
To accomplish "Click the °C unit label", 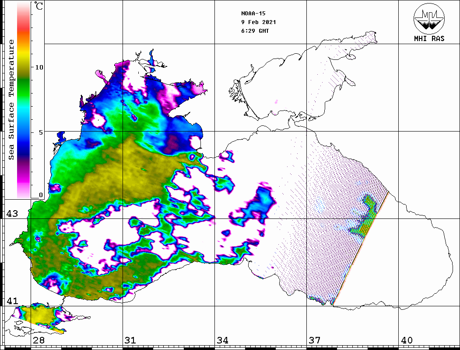I will click(x=39, y=6).
